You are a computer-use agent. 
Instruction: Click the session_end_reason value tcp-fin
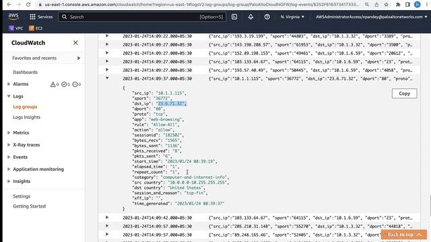(x=195, y=193)
